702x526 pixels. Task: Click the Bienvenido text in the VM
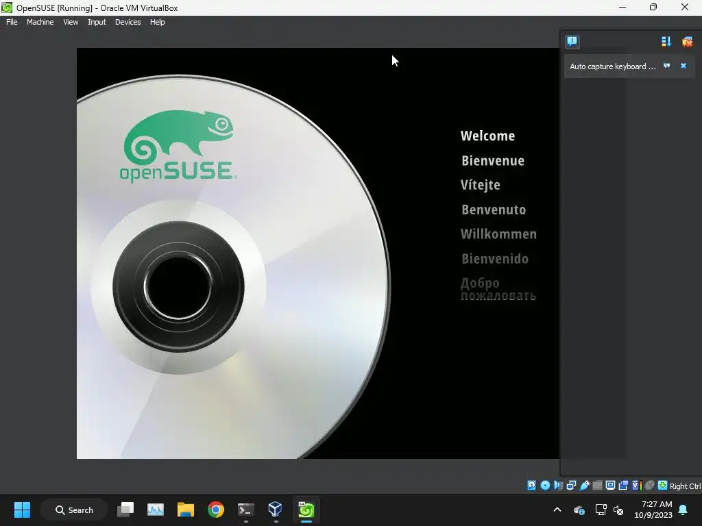coord(495,258)
